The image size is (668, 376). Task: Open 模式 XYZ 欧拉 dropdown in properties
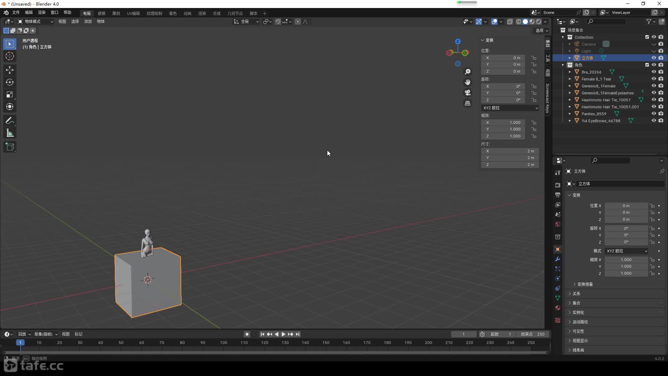pyautogui.click(x=627, y=251)
